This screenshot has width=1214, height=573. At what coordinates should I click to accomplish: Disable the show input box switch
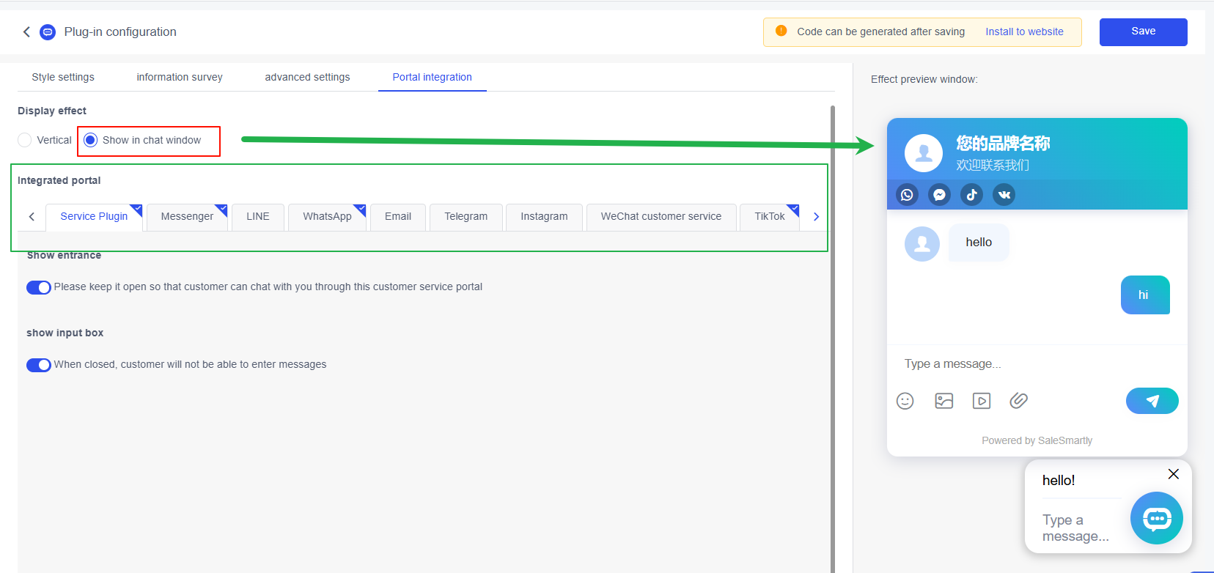pos(39,365)
